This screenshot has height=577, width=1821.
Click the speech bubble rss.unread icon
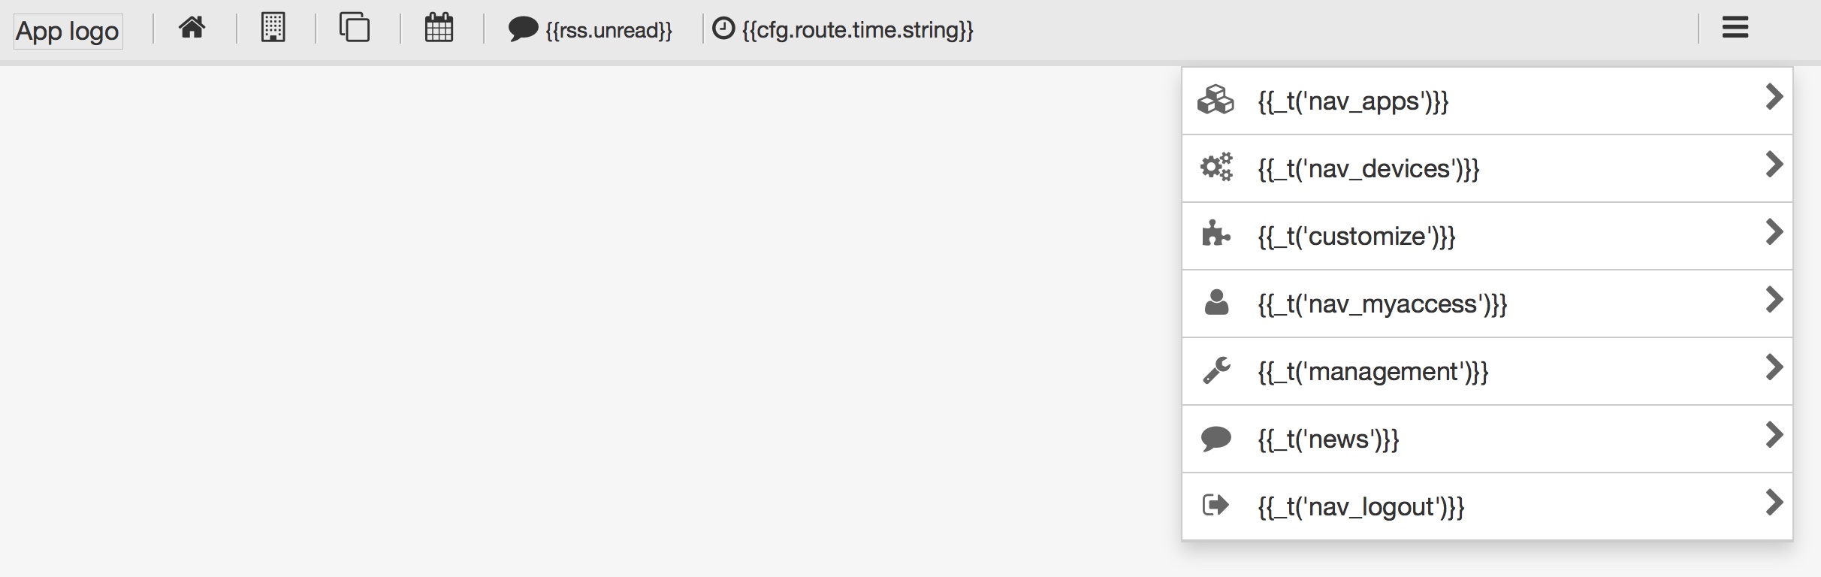[x=523, y=30]
